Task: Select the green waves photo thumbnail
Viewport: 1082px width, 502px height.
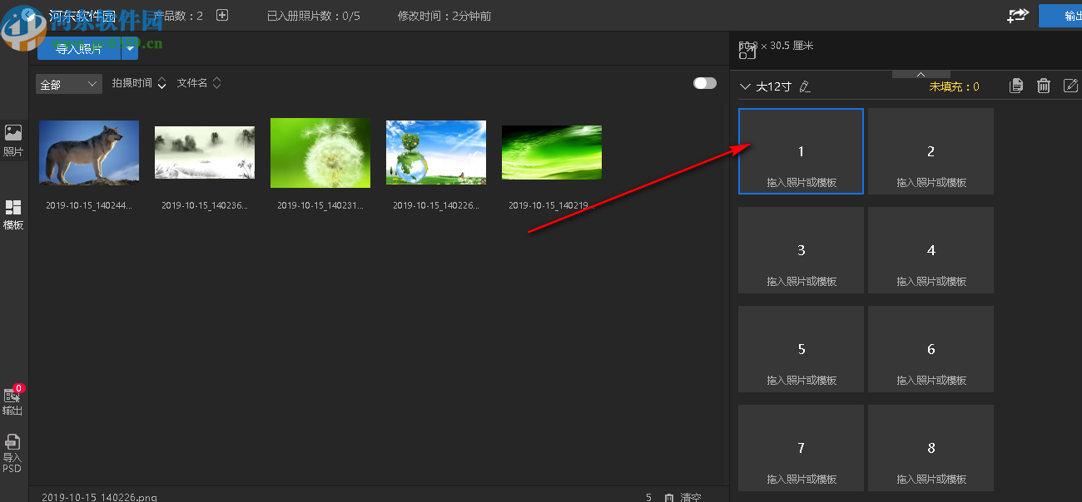Action: 552,153
